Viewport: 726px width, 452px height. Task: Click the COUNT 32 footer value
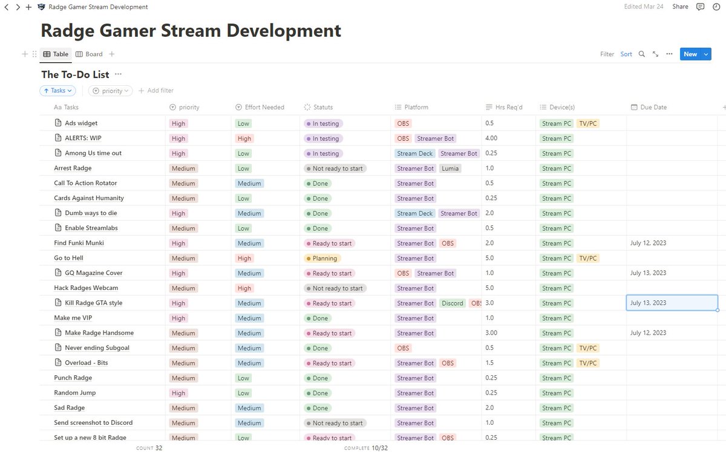point(149,448)
